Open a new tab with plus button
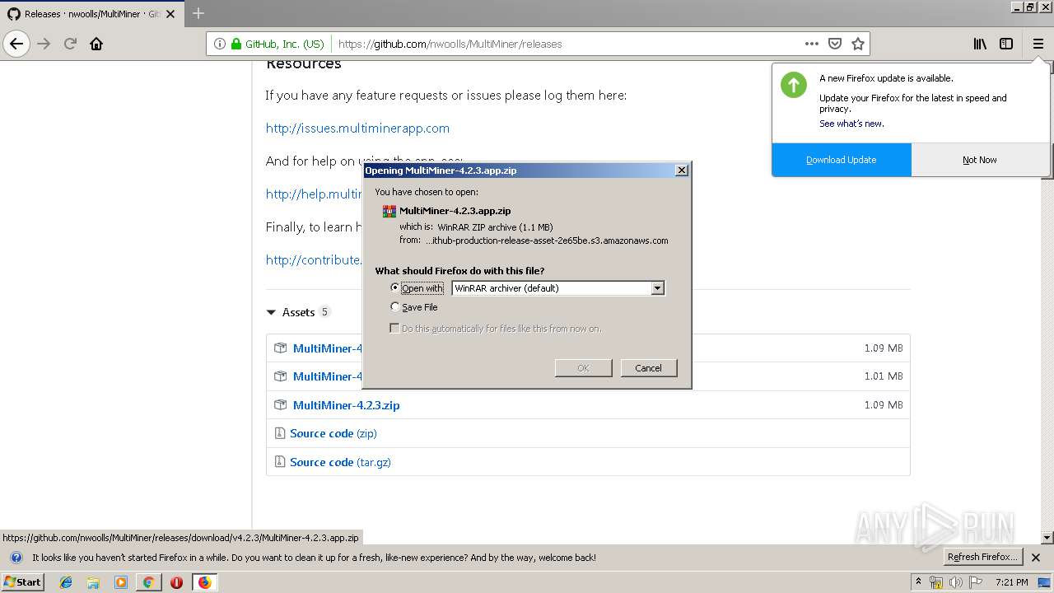 click(x=198, y=13)
